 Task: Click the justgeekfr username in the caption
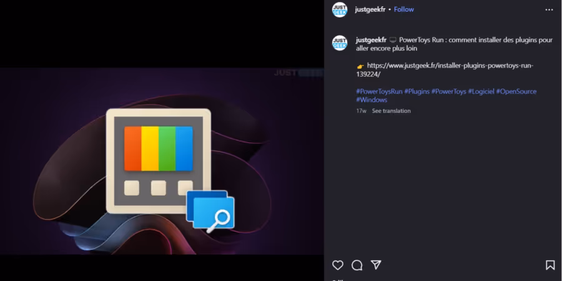point(371,40)
